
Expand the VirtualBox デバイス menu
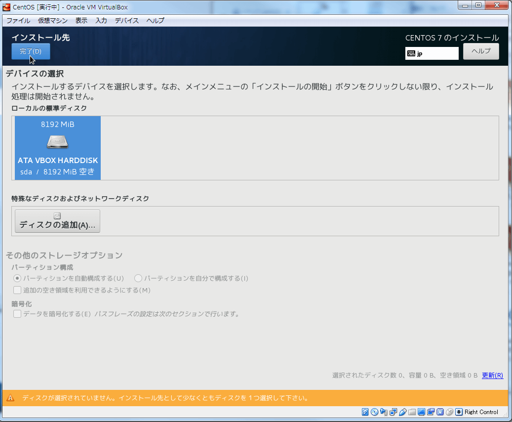[x=126, y=20]
